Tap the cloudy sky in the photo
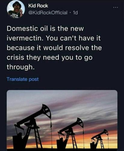 tap(80, 101)
